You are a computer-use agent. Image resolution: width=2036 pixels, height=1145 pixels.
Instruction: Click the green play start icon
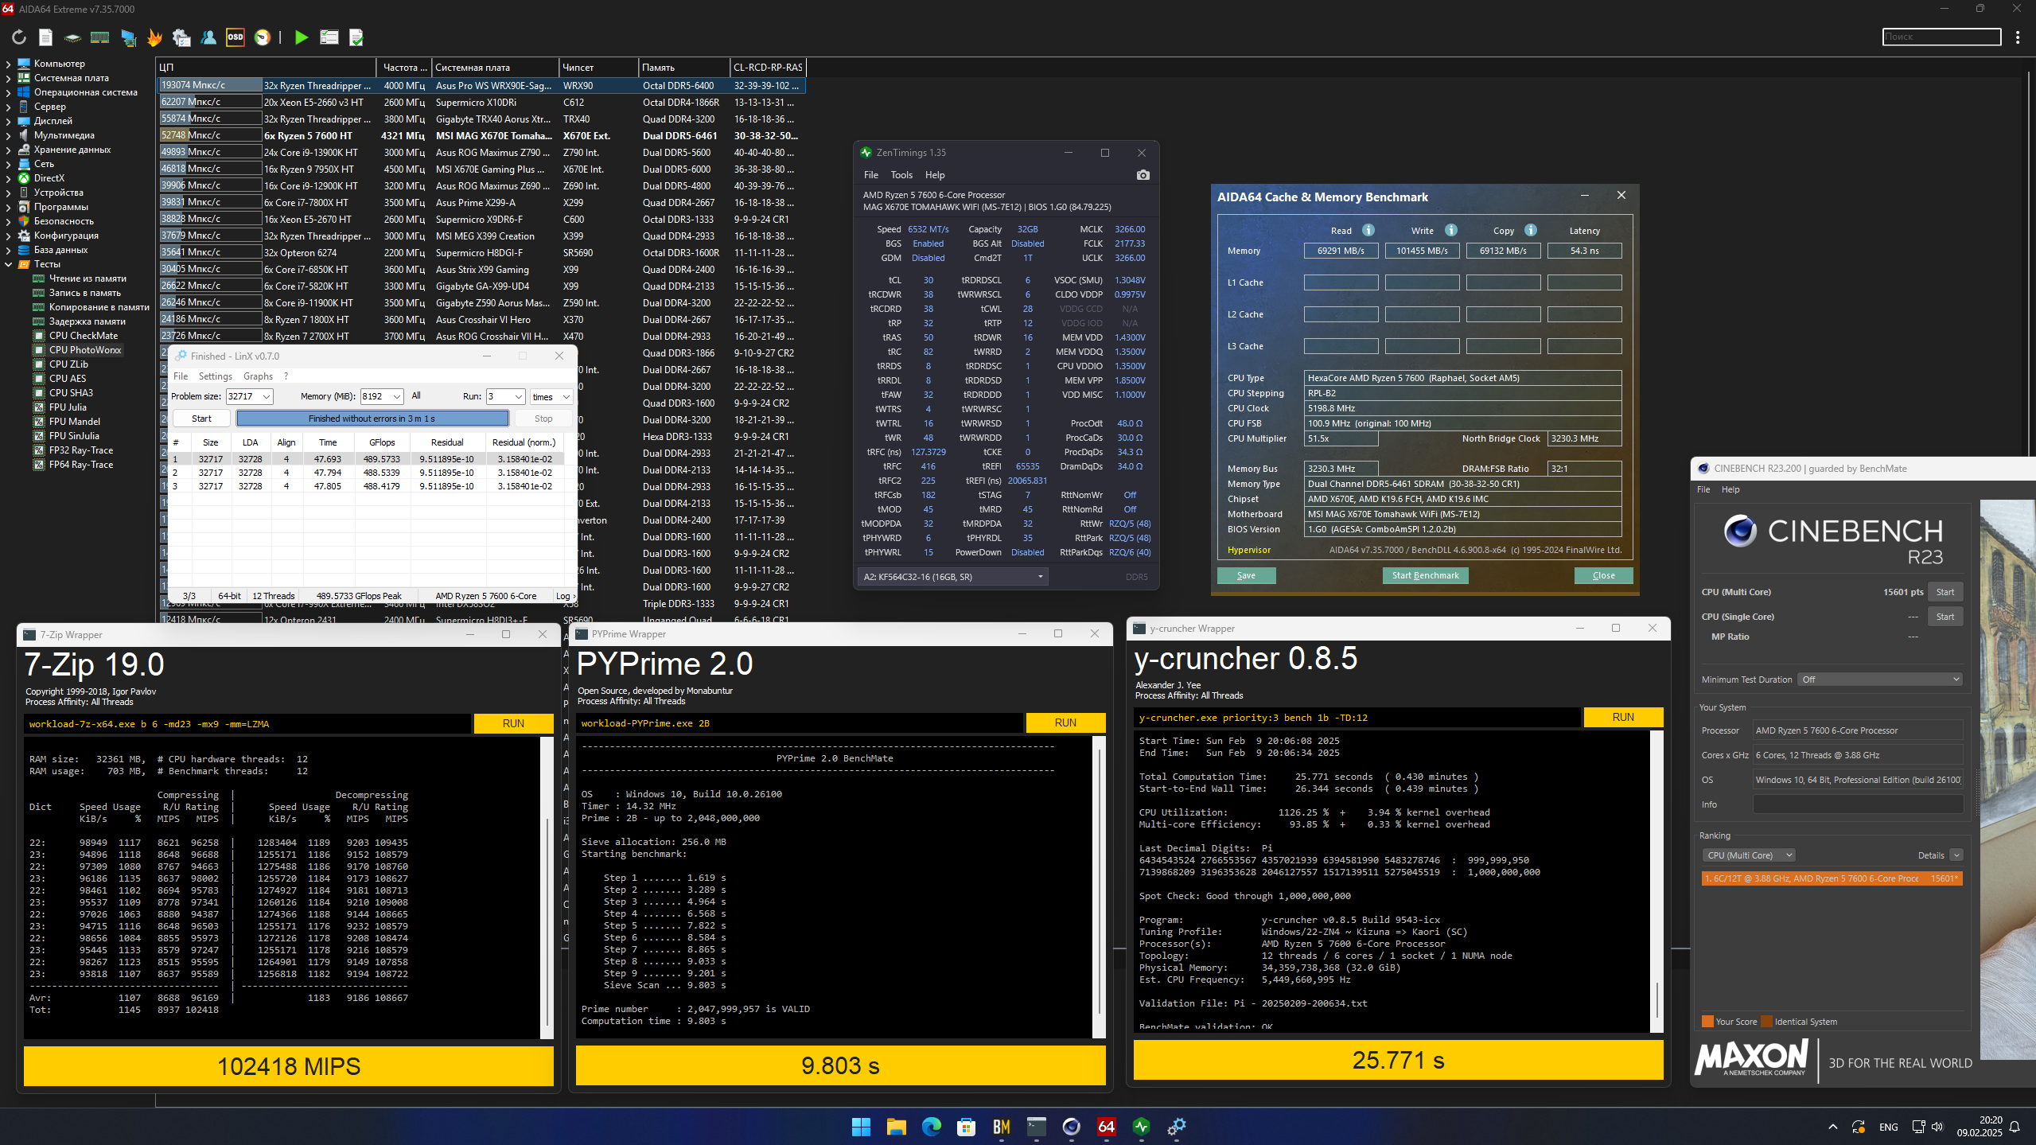point(301,37)
